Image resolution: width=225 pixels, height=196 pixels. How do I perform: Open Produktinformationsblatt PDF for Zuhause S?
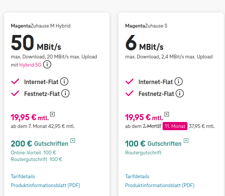(160, 185)
